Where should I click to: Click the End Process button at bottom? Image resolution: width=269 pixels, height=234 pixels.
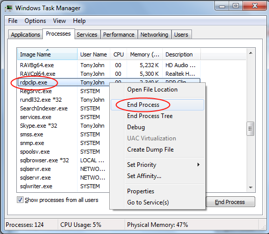pos(230,202)
